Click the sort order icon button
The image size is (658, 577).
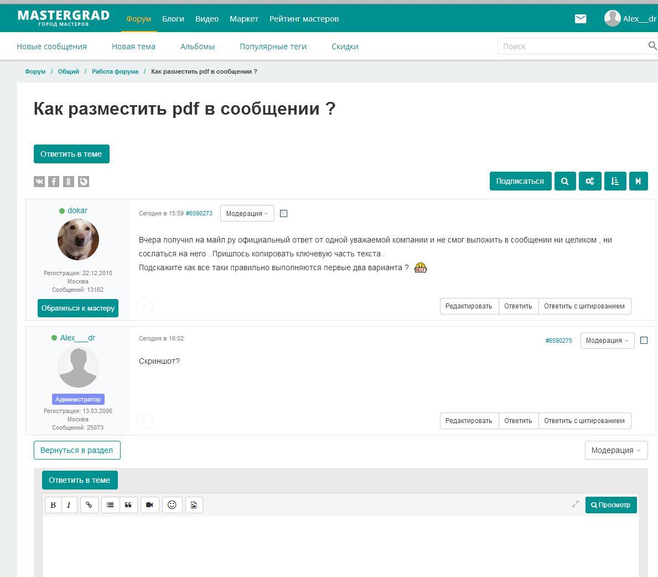[x=615, y=181]
